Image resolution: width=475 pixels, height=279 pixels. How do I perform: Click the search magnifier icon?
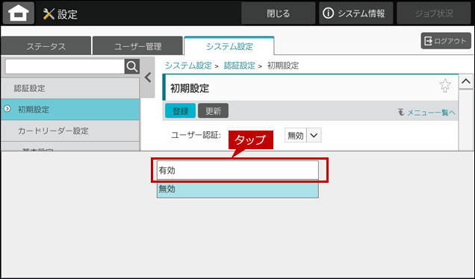click(132, 66)
